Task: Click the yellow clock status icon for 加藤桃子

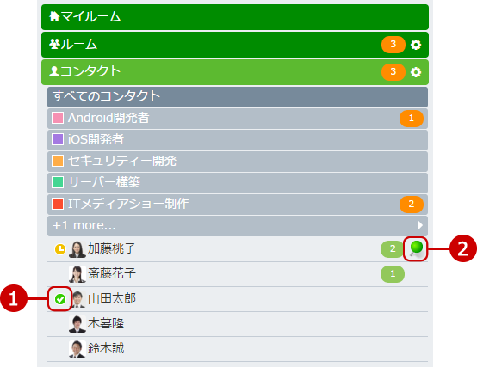Action: (60, 249)
